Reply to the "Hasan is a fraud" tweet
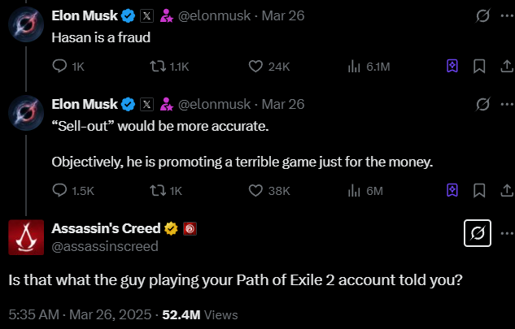Viewport: 515px width, 329px height. click(59, 67)
